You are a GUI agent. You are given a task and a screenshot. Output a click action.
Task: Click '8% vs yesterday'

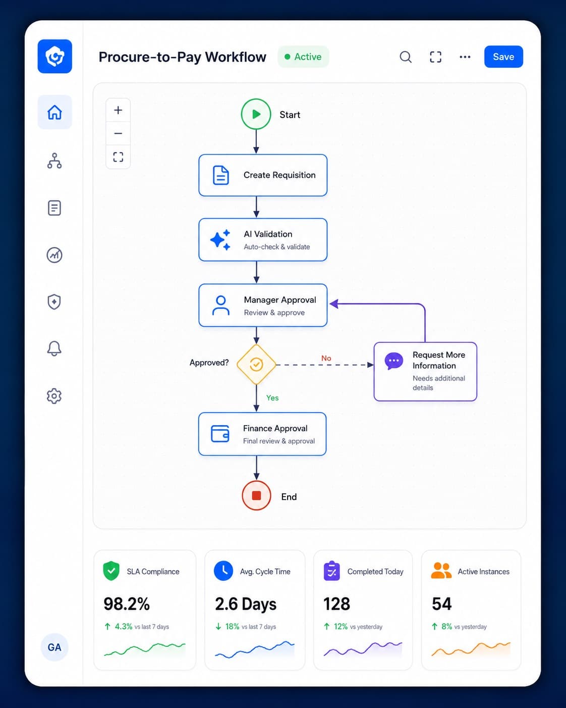(459, 627)
